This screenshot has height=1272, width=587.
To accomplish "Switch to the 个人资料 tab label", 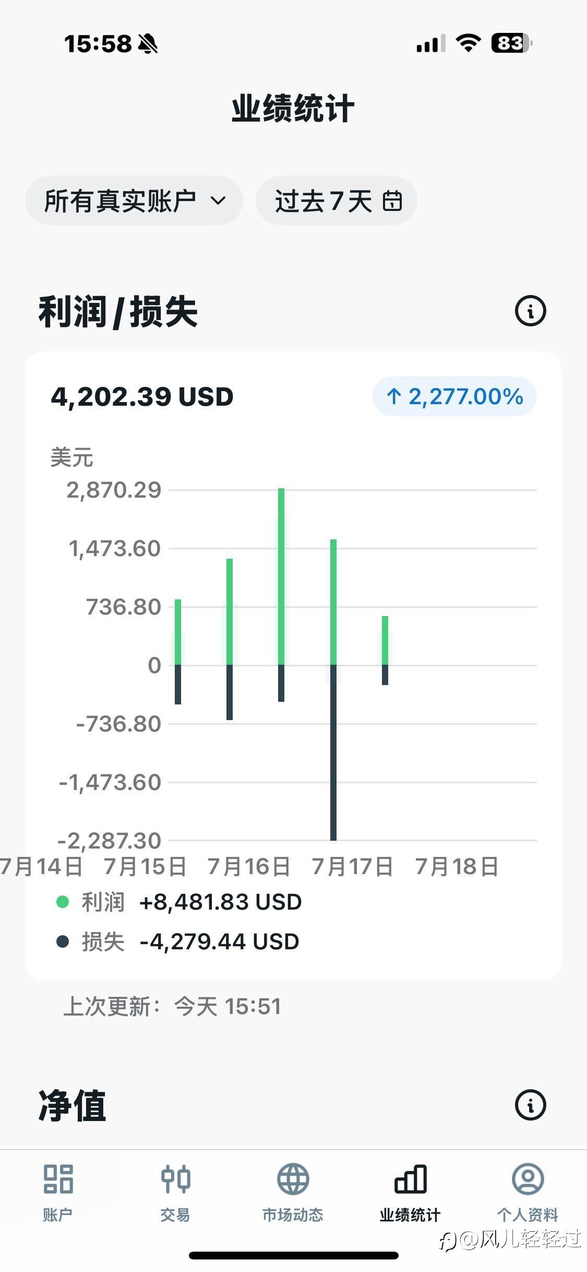I will [528, 1215].
